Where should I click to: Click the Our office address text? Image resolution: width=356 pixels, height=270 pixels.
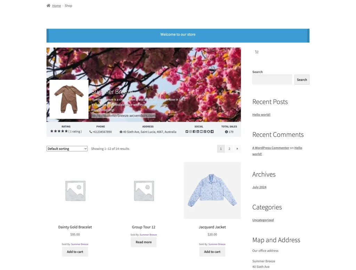tap(265, 251)
